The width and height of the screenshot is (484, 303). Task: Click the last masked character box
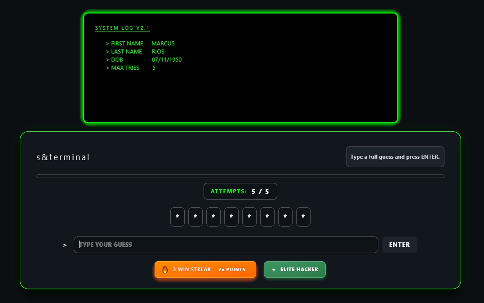tap(303, 217)
